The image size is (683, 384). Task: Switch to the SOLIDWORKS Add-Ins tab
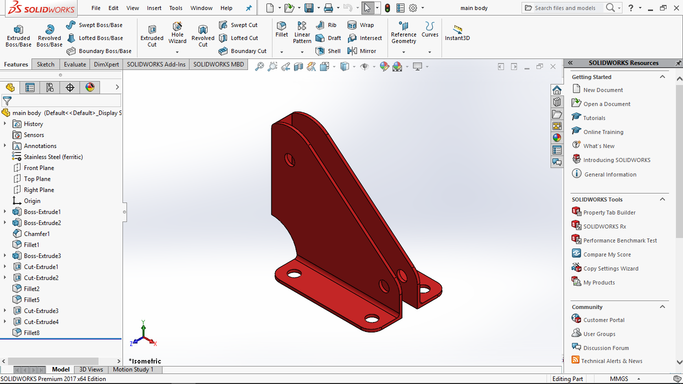point(156,64)
